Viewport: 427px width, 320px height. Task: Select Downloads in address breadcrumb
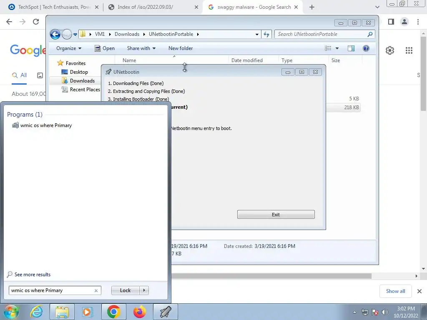pos(127,34)
